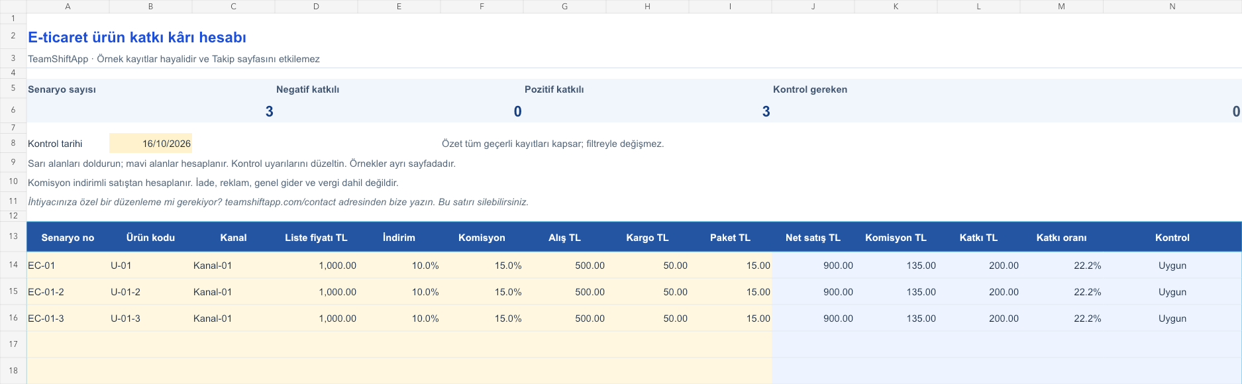This screenshot has width=1242, height=384.
Task: Select the 22.2% contribution rate in row EC-01
Action: (1061, 265)
